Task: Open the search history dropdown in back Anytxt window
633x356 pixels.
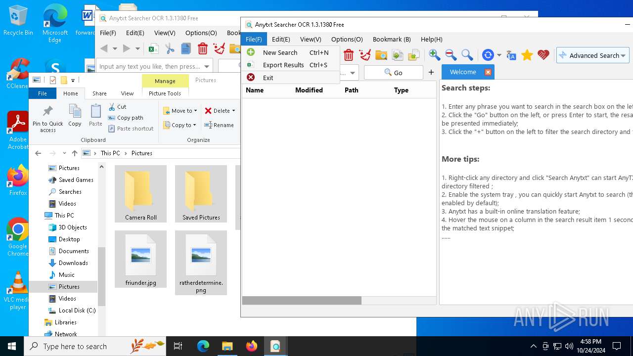Action: (207, 66)
